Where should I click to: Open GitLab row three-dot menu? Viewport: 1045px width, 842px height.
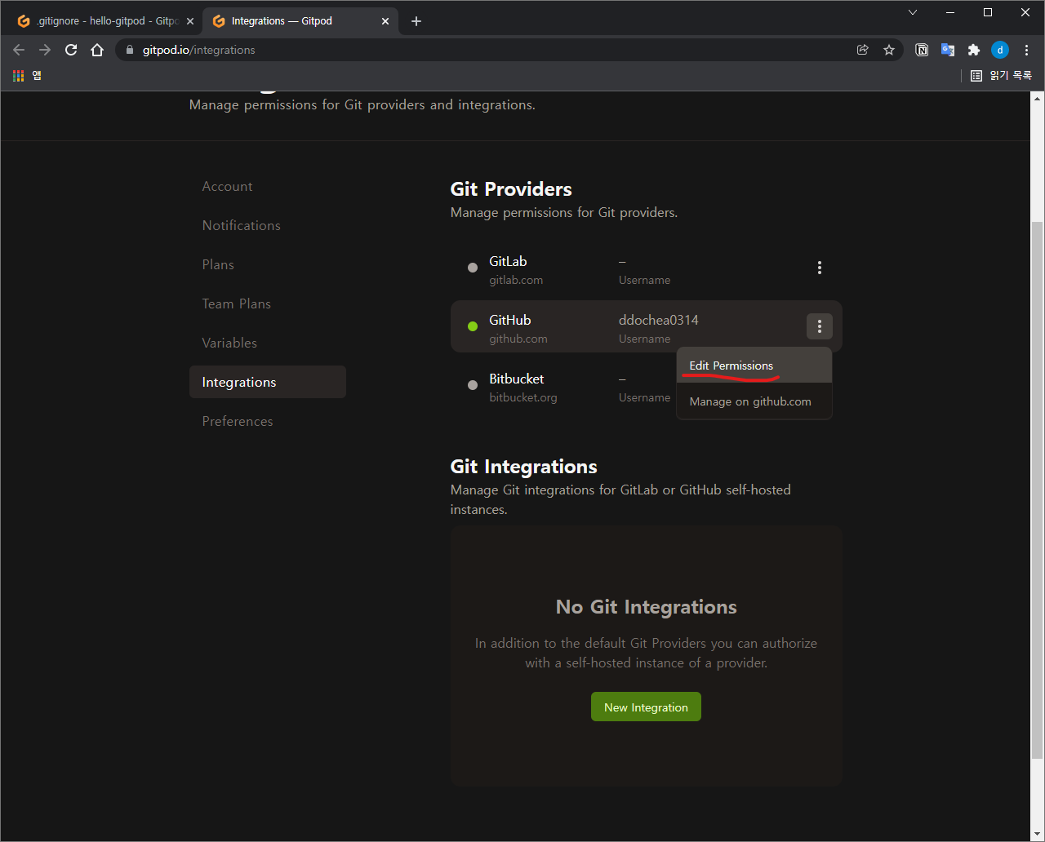(x=820, y=268)
